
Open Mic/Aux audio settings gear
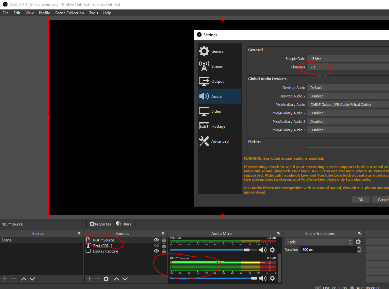(x=272, y=250)
